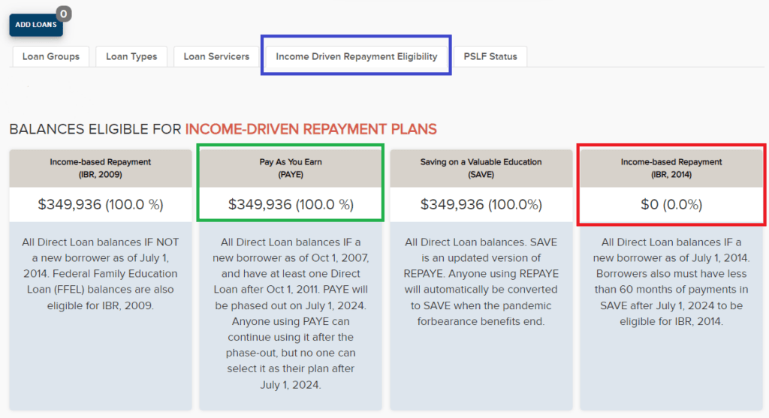Click the orange INCOME-DRIVEN REPAYMENT PLANS text
This screenshot has width=769, height=418.
click(310, 129)
